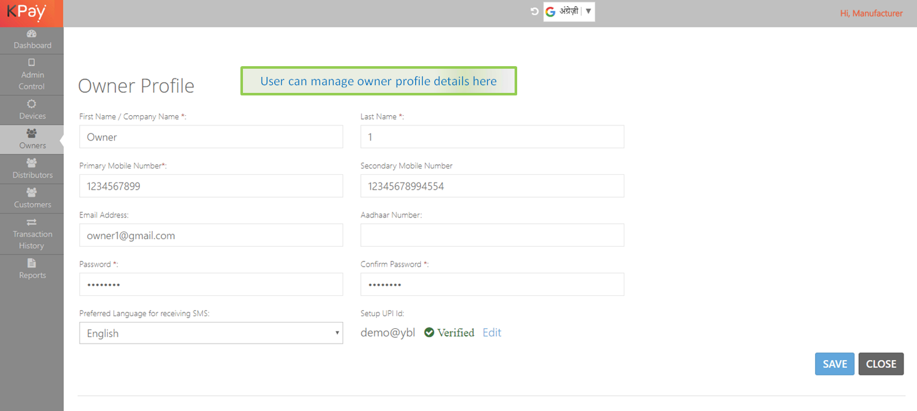This screenshot has height=411, width=917.
Task: Expand the Preferred Language SMS dropdown
Action: pos(211,333)
